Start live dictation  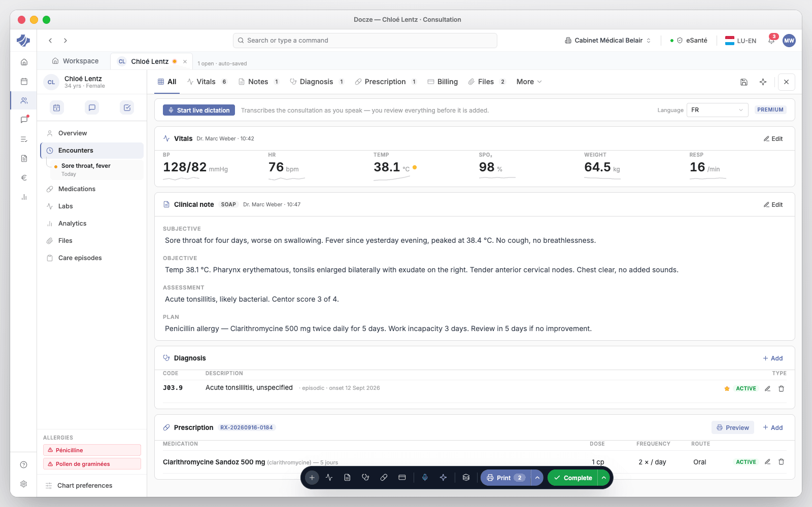pos(199,110)
